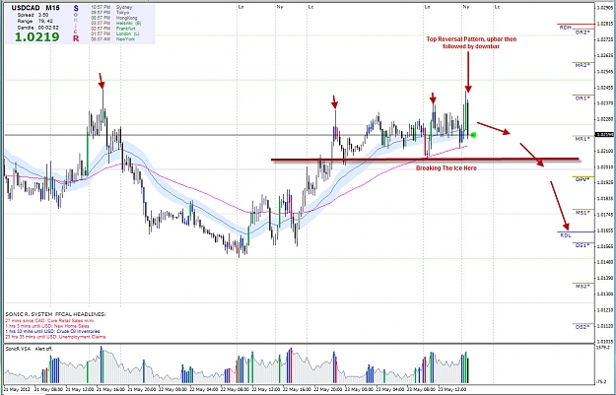
Task: Click the SONIC R. SYSTEM FFCAL HEADLINES heading
Action: coord(55,314)
